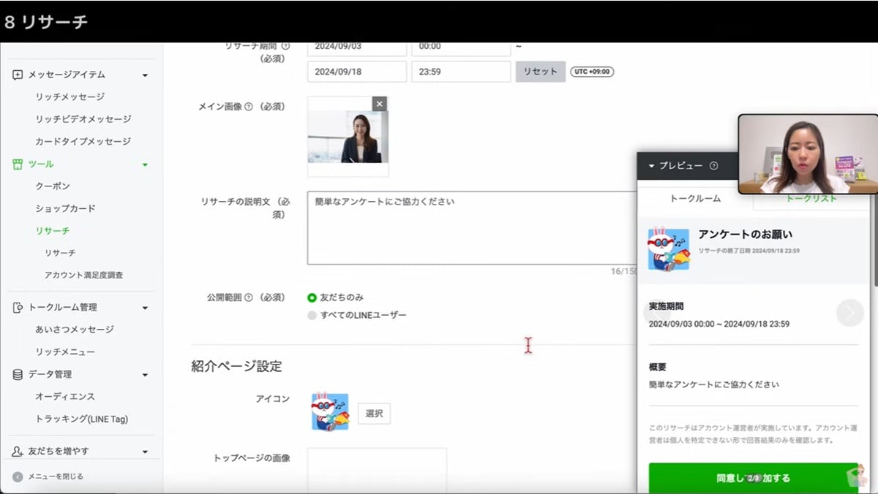This screenshot has width=878, height=494.
Task: Click リサーチの説明文 text area
Action: point(472,228)
